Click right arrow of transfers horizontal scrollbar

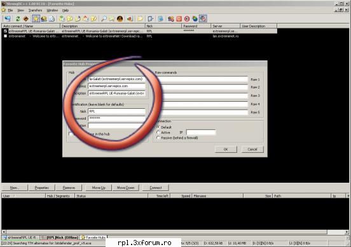(347, 232)
